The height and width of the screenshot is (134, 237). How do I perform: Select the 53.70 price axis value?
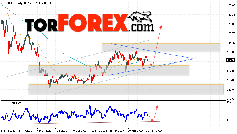coord(231,80)
